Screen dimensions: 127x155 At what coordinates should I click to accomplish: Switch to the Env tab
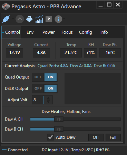click(30, 32)
